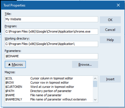
Task: Select the $NAMEONLY macro entry
Action: (x=49, y=99)
